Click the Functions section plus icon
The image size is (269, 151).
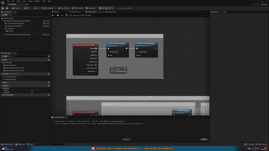coord(49,74)
